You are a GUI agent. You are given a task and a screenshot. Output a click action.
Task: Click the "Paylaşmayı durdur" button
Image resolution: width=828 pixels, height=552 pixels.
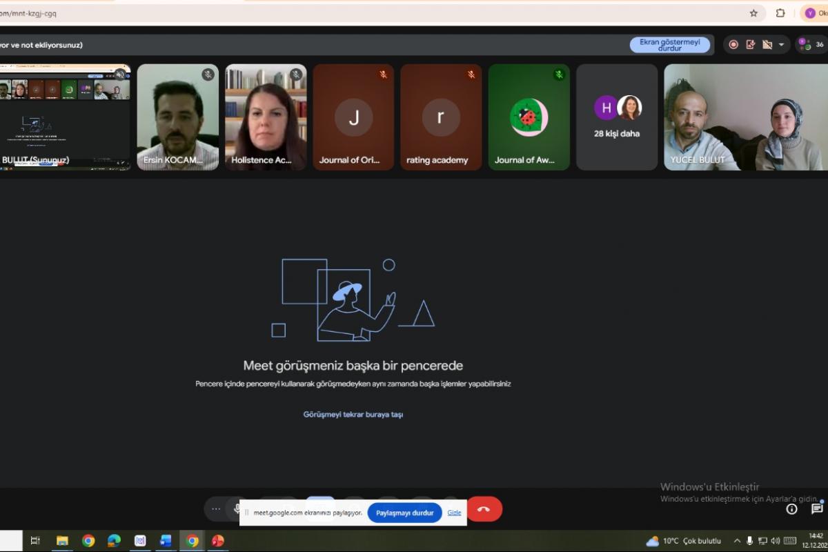coord(404,513)
